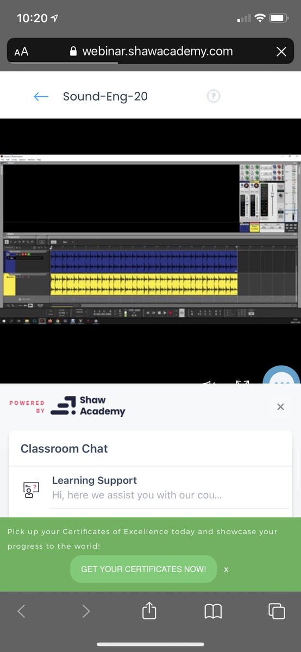Open the Safari share sheet
Image resolution: width=301 pixels, height=652 pixels.
click(x=149, y=611)
